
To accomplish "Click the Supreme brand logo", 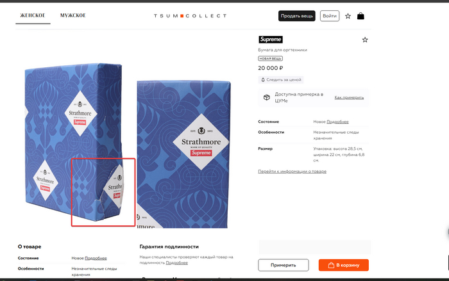I will (x=271, y=40).
